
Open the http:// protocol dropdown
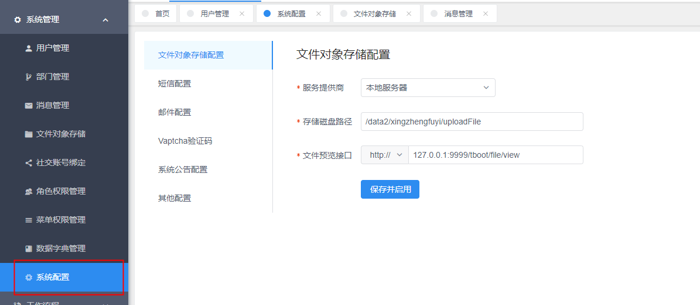tap(384, 155)
